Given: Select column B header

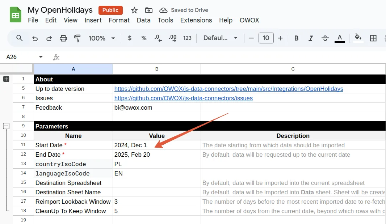Looking at the screenshot, I should click(157, 69).
